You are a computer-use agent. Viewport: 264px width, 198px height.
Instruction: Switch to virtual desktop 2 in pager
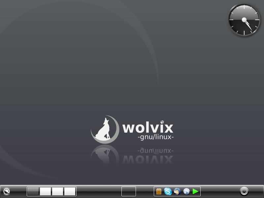click(45, 191)
